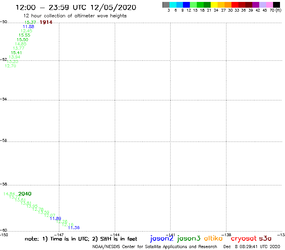Click the wave height value 14.85
The image size is (285, 250).
click(20, 44)
